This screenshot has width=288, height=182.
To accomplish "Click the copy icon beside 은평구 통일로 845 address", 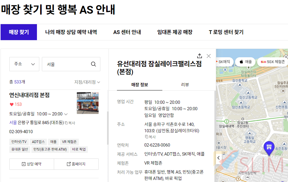I will tap(66, 123).
